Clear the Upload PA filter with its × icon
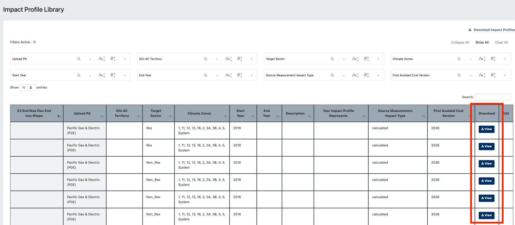515x225 pixels. (x=90, y=59)
